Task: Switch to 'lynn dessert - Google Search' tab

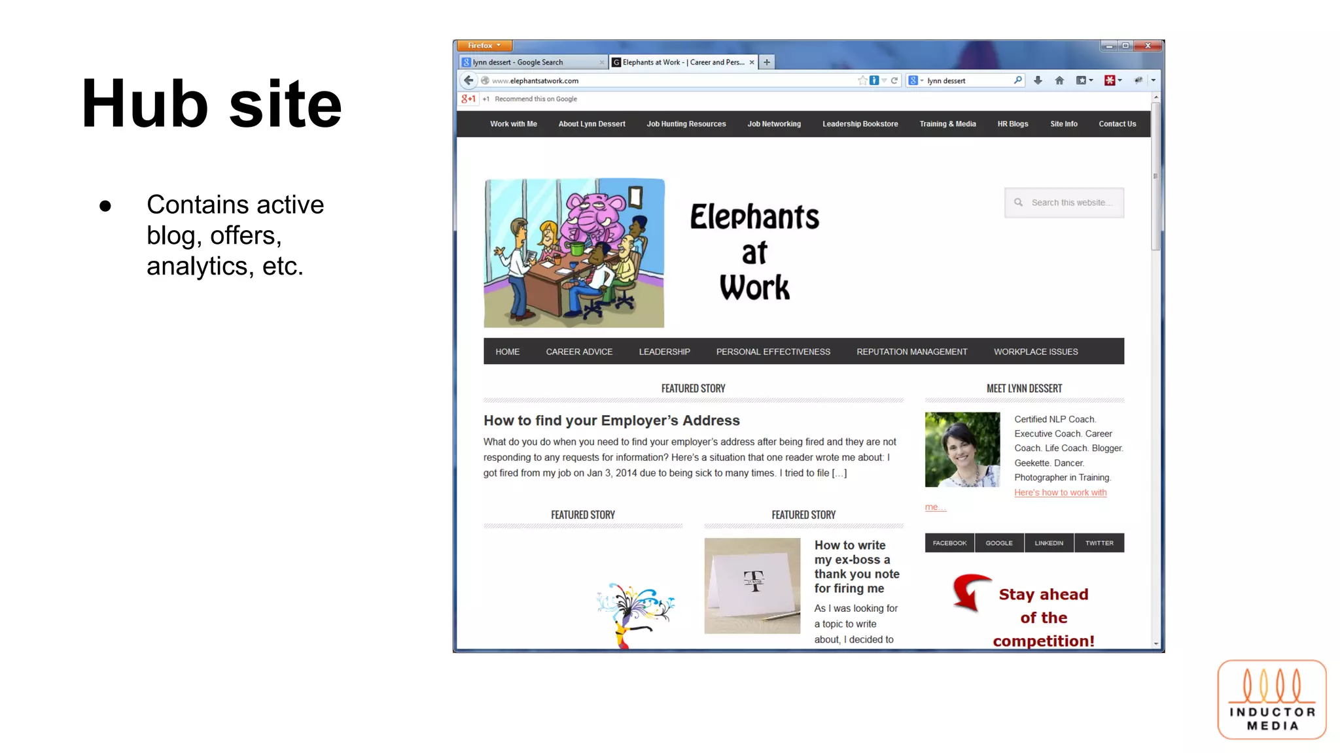Action: click(533, 63)
